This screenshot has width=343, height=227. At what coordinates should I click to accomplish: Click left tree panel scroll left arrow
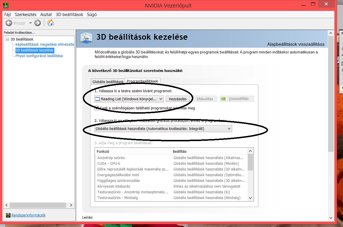click(7, 205)
